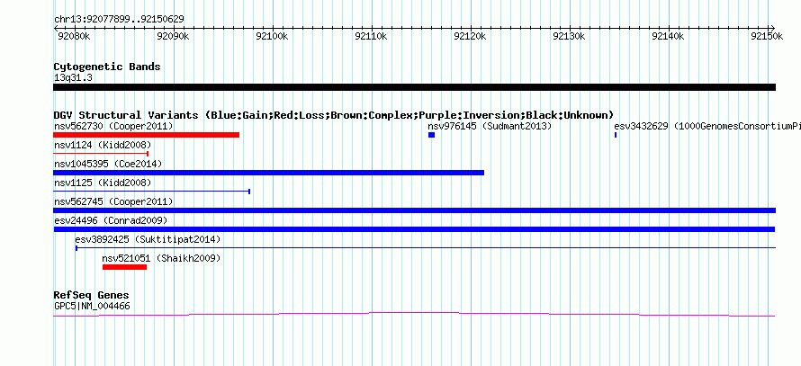Click the right arrowhead of the ruler
The height and width of the screenshot is (366, 801).
point(772,28)
